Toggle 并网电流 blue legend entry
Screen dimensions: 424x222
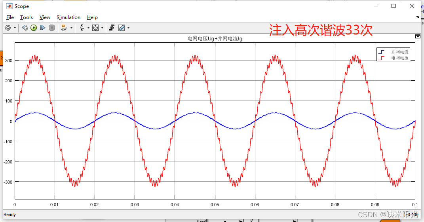pyautogui.click(x=394, y=52)
